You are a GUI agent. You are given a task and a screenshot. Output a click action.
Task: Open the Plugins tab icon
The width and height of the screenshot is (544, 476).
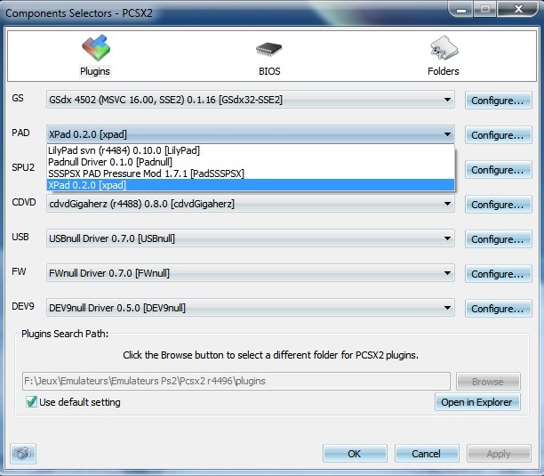click(x=96, y=47)
